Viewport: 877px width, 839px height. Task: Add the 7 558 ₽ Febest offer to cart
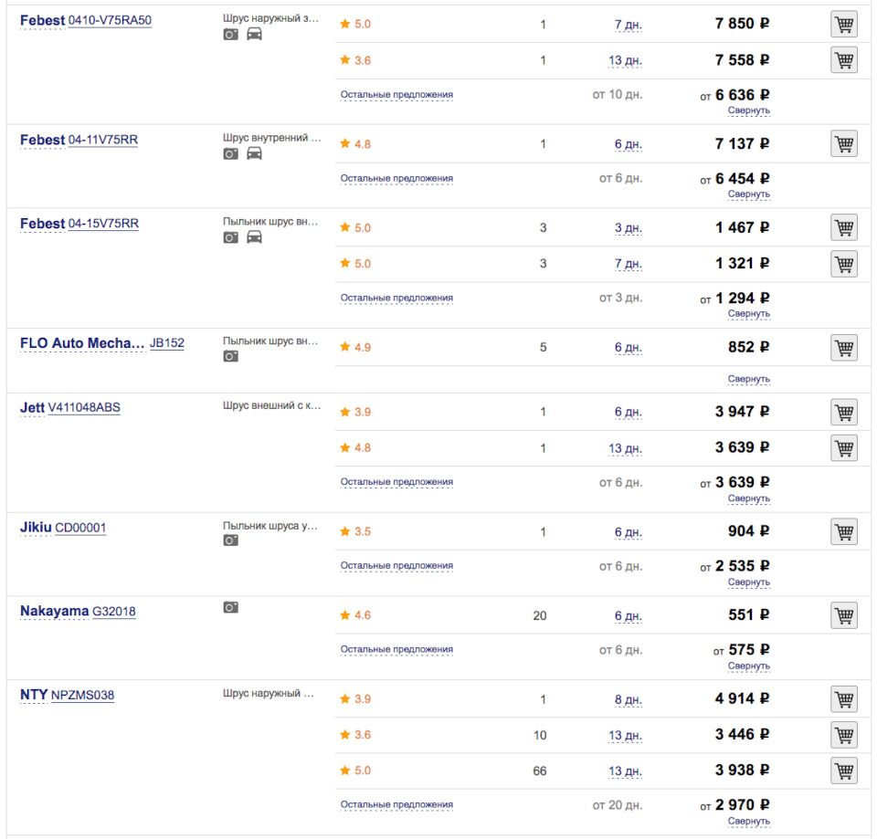pyautogui.click(x=844, y=60)
